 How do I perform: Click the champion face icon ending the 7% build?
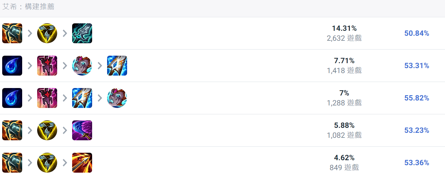[117, 98]
